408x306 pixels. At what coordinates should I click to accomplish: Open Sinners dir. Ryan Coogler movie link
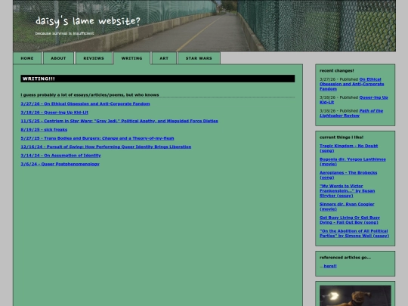pyautogui.click(x=347, y=206)
